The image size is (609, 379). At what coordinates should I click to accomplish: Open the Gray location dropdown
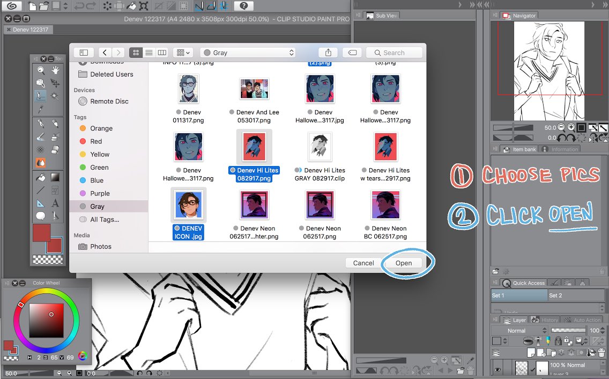[248, 52]
